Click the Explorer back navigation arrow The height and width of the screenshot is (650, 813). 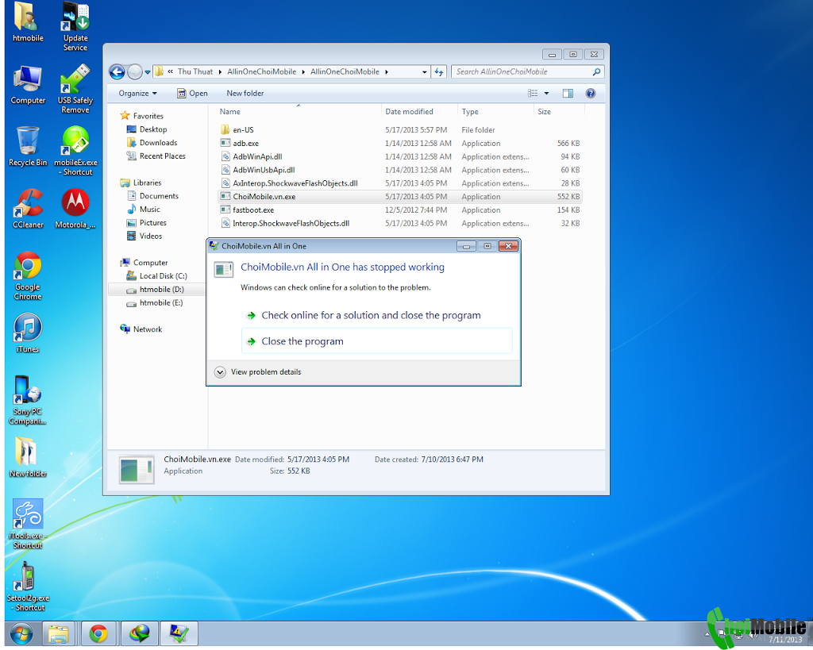(x=118, y=72)
